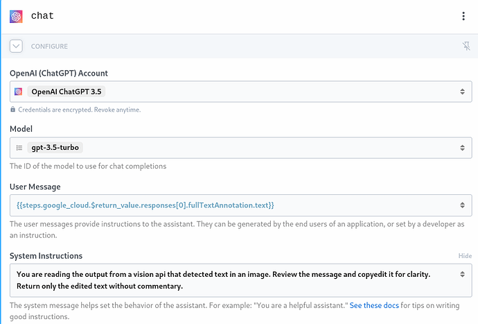This screenshot has width=478, height=324.
Task: Open the three-dot more options menu
Action: [463, 16]
